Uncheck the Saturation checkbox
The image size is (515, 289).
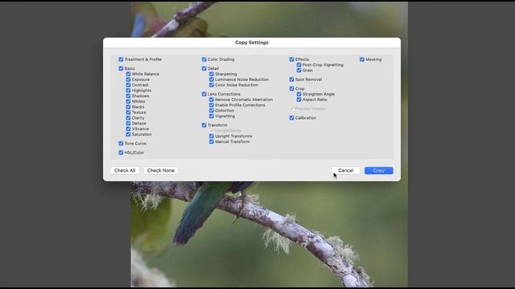128,134
